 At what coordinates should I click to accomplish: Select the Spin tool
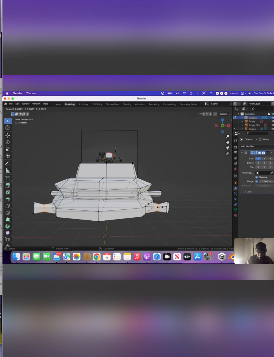click(8, 226)
